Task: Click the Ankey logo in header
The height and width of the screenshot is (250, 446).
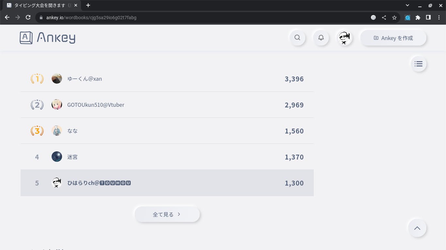Action: tap(47, 38)
